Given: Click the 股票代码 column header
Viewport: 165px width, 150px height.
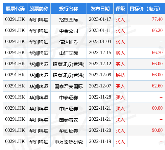Looking at the screenshot, I should click(x=15, y=9).
